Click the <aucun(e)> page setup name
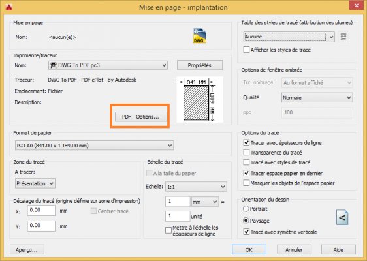The width and height of the screenshot is (367, 261). (63, 37)
